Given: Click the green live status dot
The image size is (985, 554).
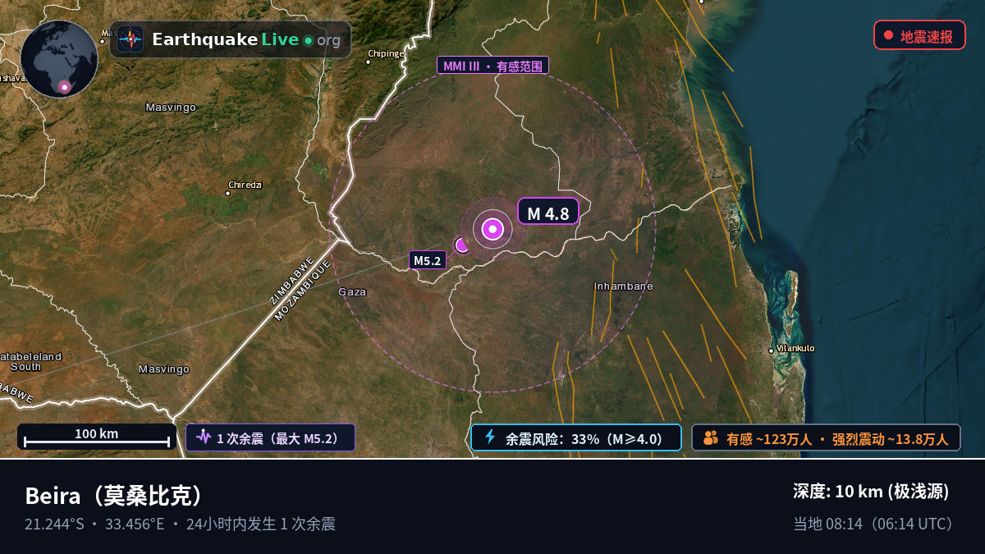Looking at the screenshot, I should 308,40.
